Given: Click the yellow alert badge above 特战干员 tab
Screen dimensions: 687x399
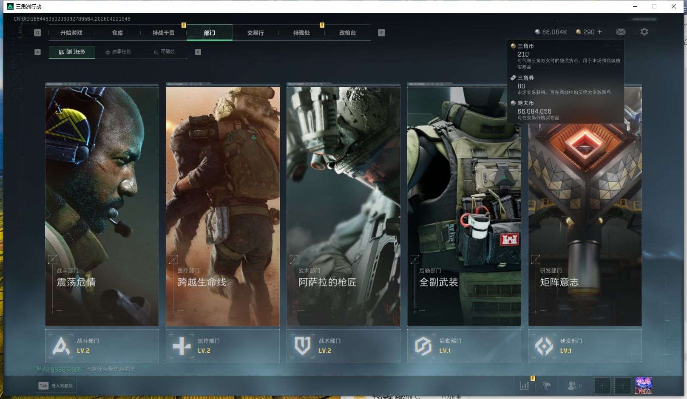Looking at the screenshot, I should pos(184,25).
